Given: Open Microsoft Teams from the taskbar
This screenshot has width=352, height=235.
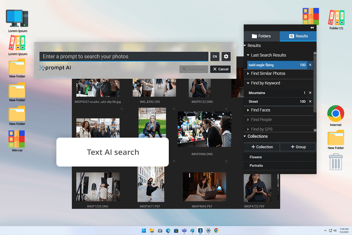Looking at the screenshot, I should pos(184,231).
